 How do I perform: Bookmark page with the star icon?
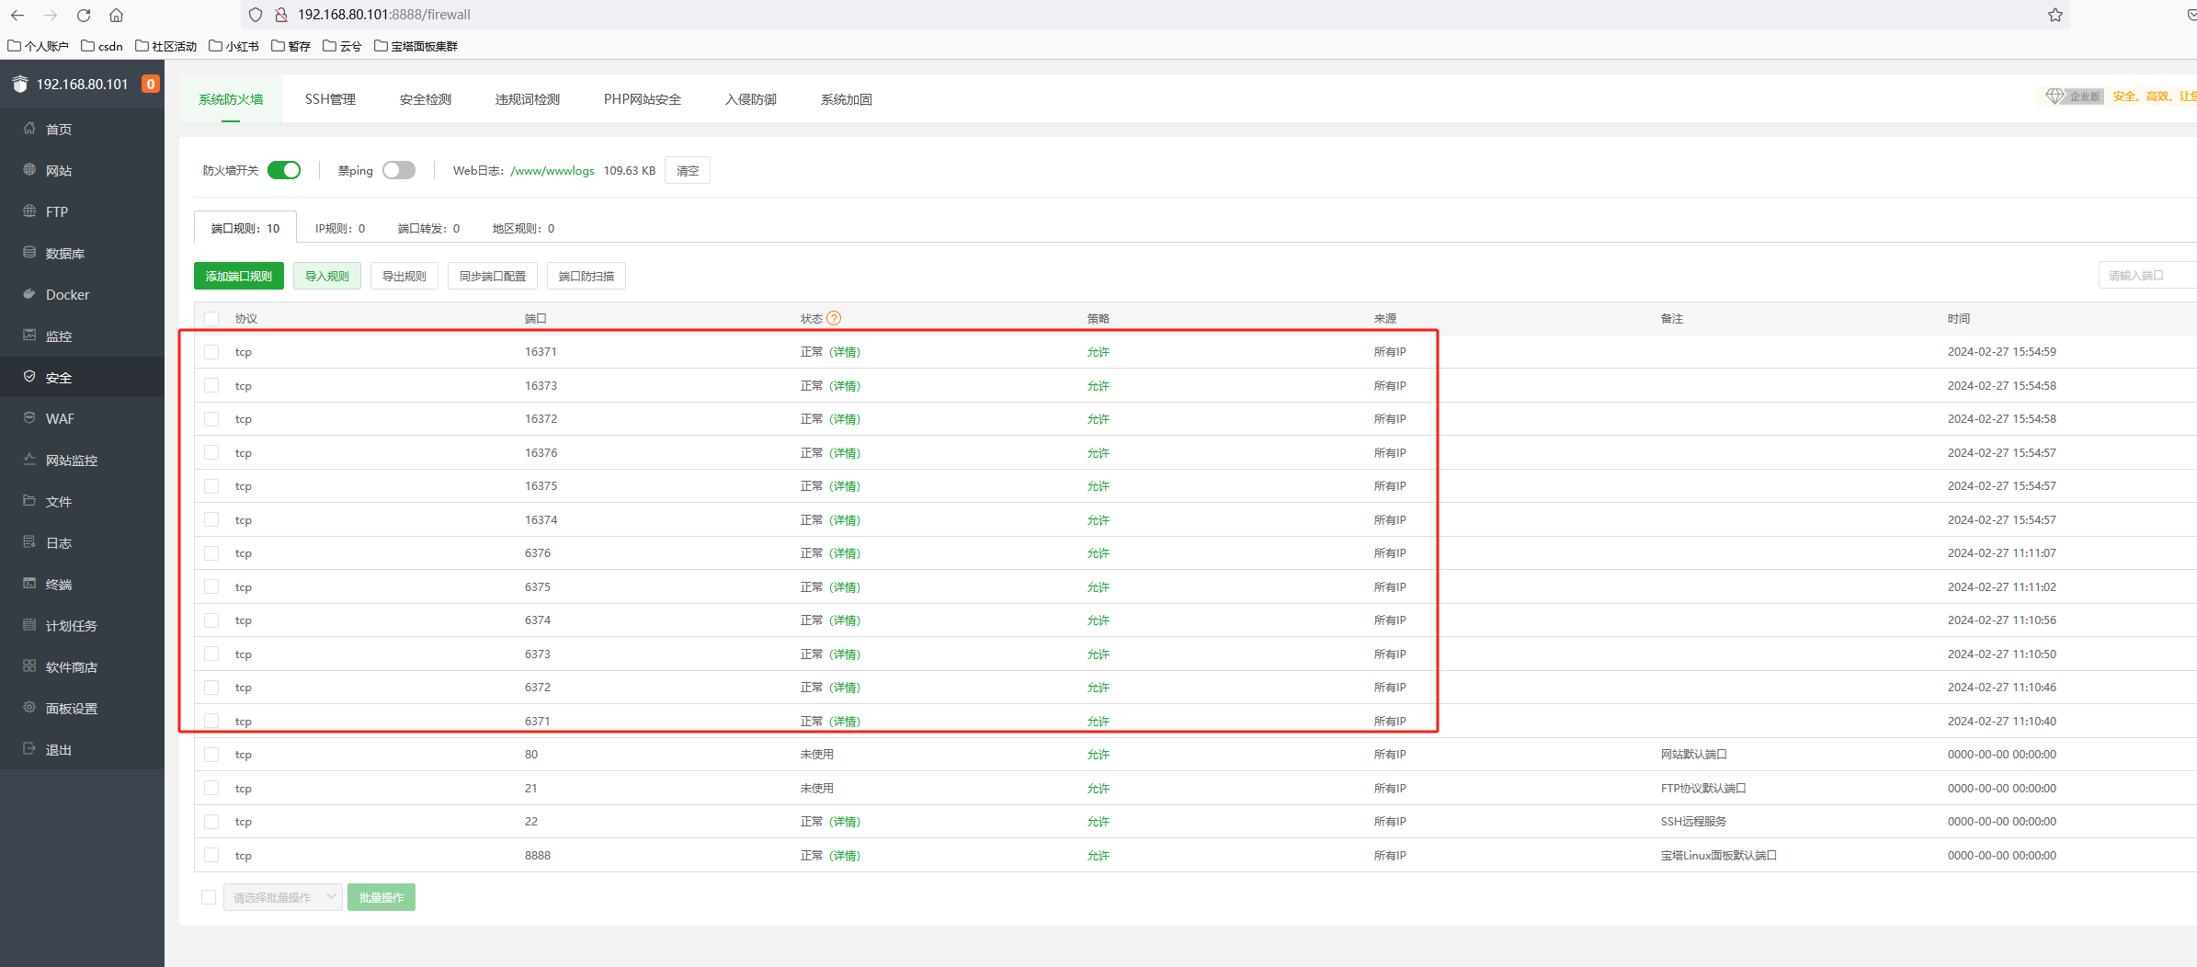[2055, 15]
